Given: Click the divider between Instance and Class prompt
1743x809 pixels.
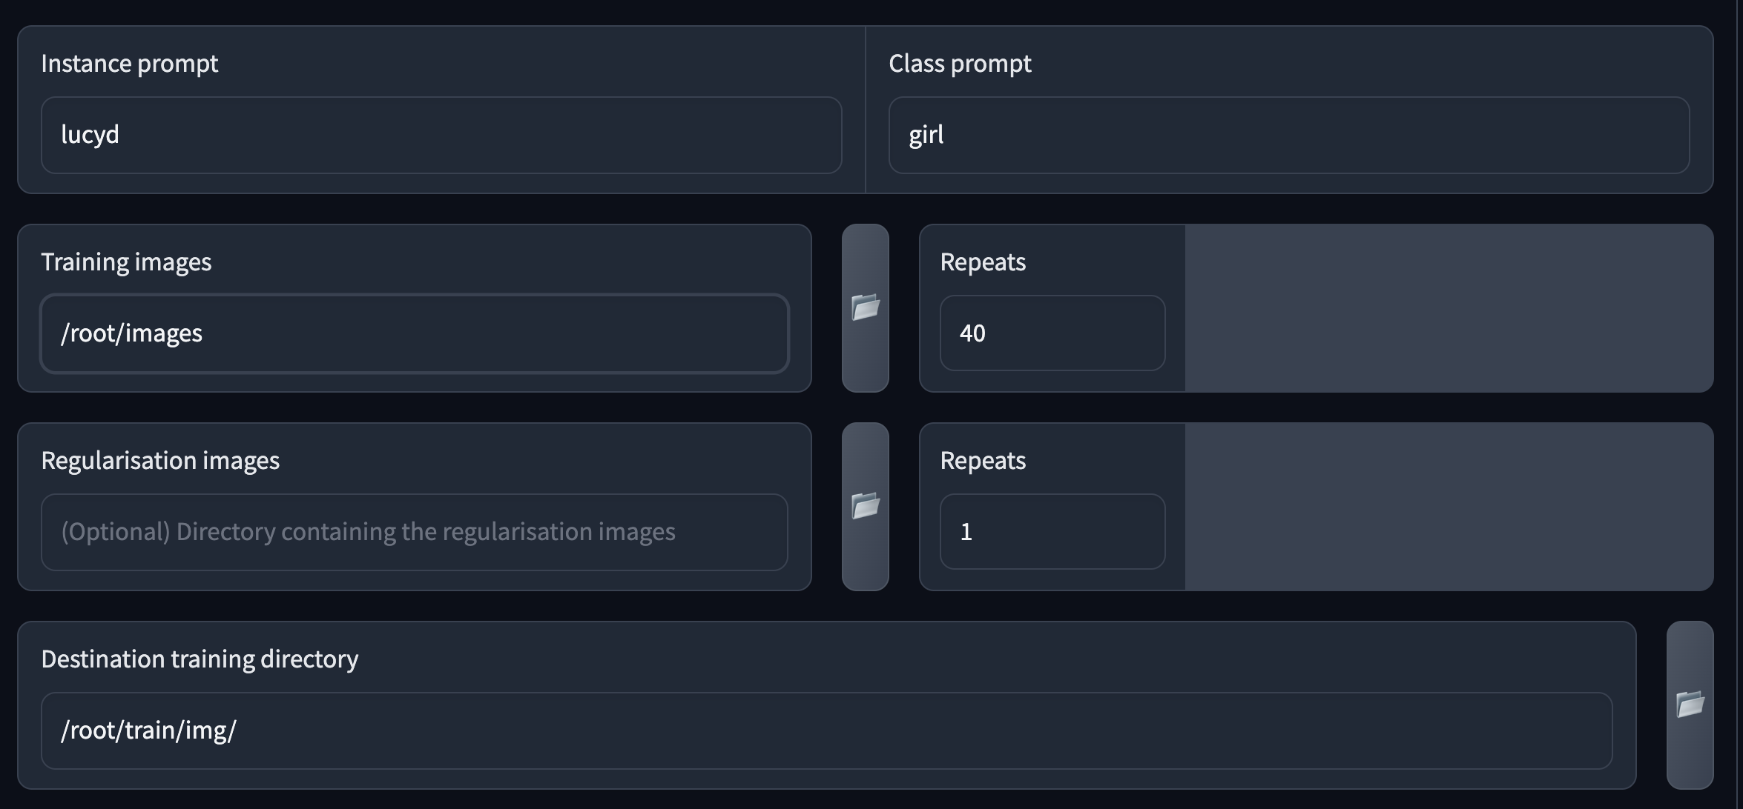Looking at the screenshot, I should 866,110.
